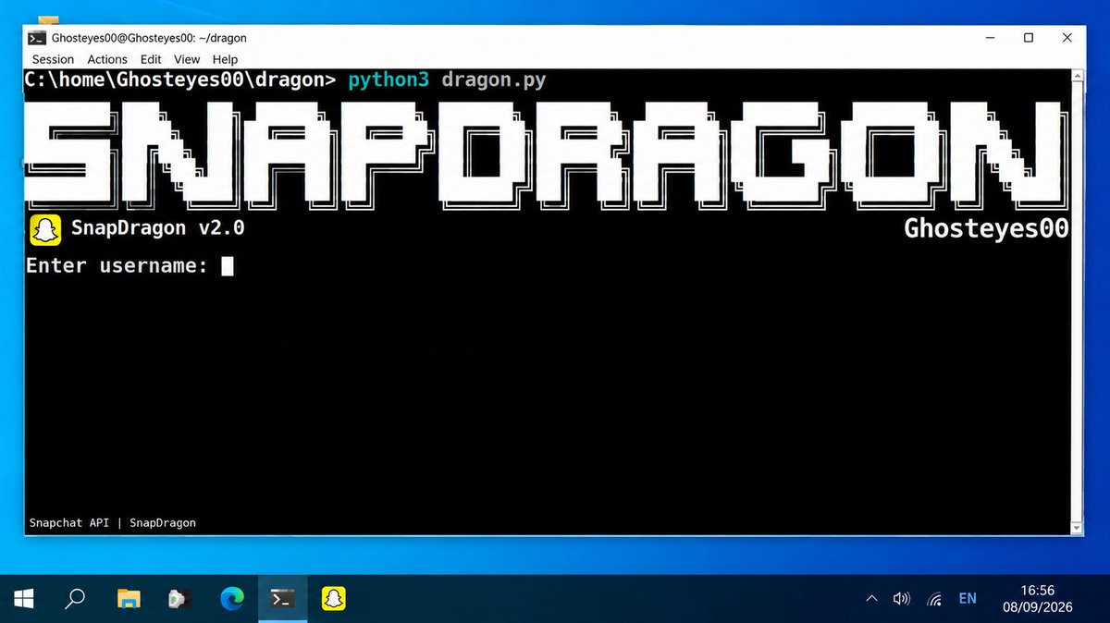Click the "C:\home\Ghosteyes00\dragon>" prompt

coord(180,79)
